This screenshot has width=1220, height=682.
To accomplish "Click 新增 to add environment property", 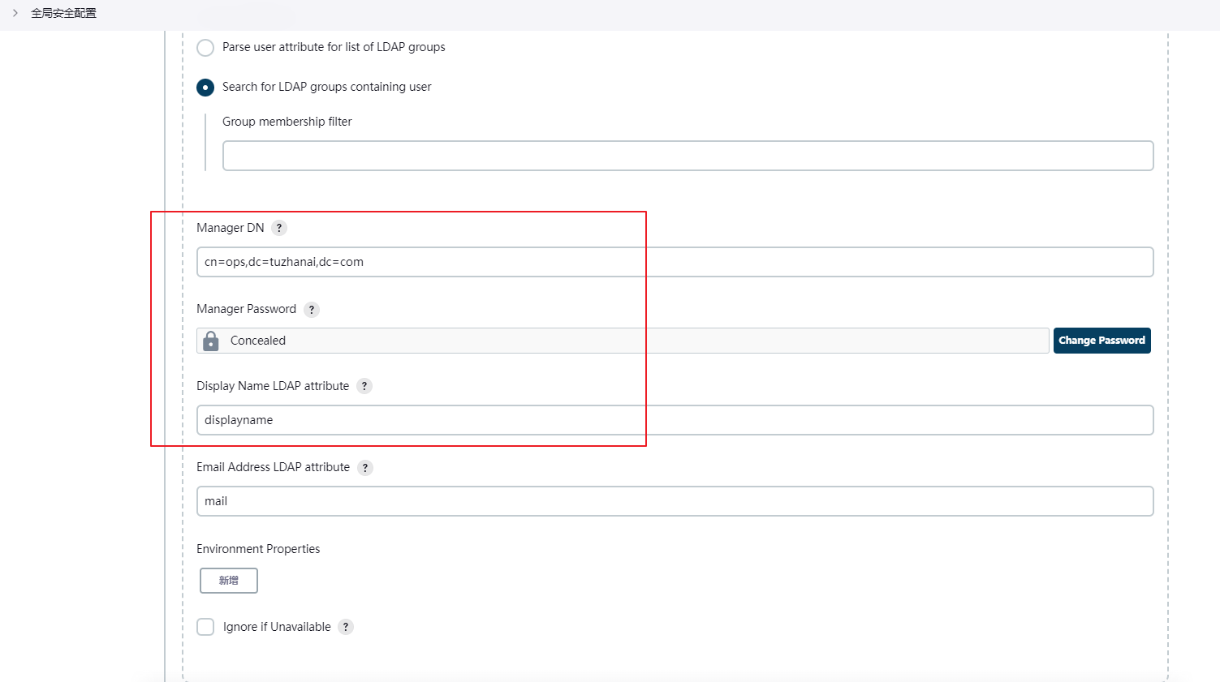I will click(229, 581).
